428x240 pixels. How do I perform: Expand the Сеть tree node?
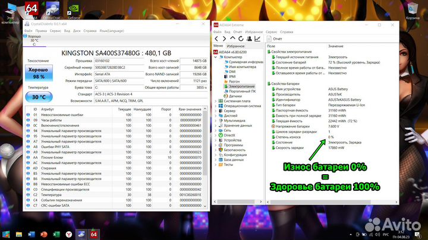point(215,130)
